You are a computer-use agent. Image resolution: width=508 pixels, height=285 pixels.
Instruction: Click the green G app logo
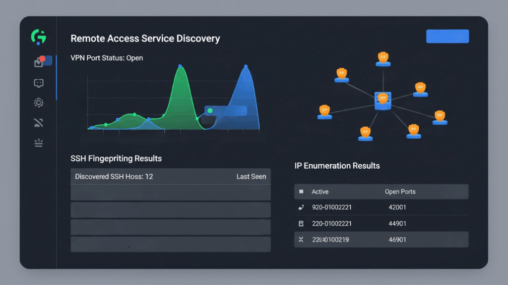[x=38, y=37]
